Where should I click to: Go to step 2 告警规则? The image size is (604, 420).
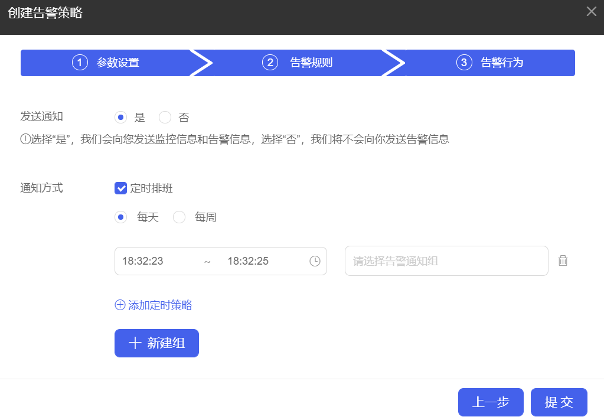[298, 63]
